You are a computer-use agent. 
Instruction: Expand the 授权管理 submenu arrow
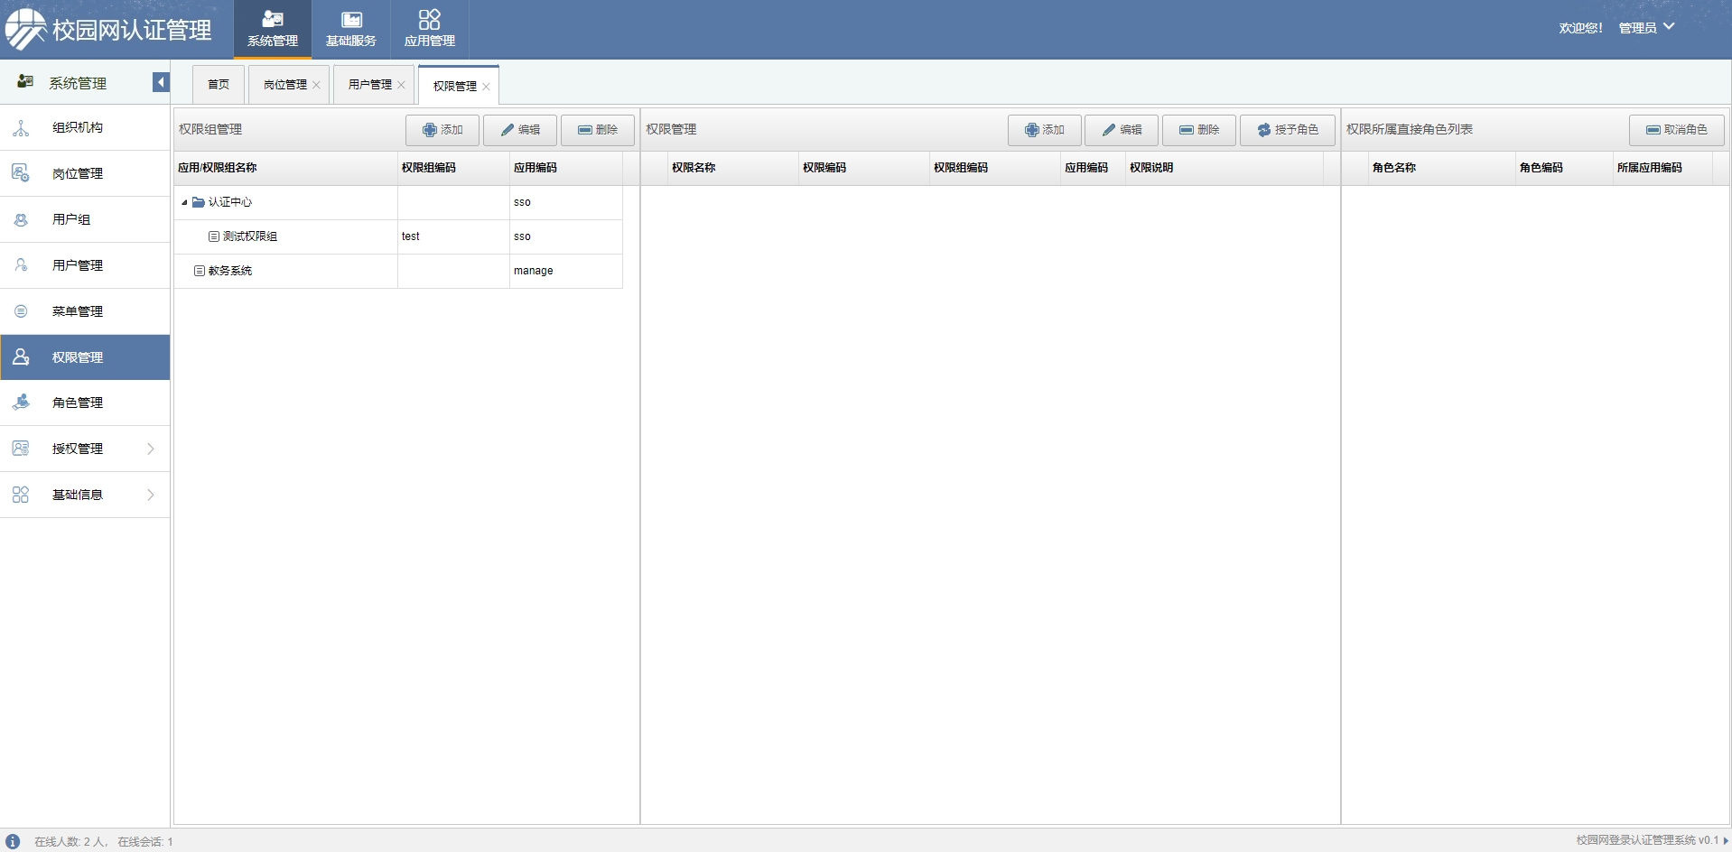pyautogui.click(x=151, y=449)
